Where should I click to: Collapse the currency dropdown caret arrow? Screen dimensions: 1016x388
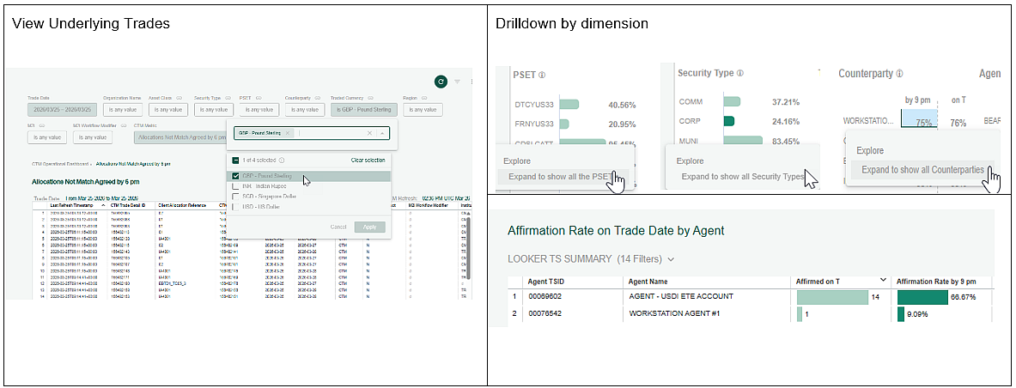(x=382, y=133)
